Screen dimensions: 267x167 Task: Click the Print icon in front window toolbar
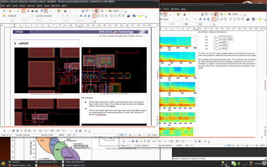point(33,11)
